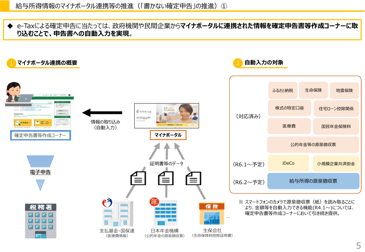Click the 日本年金機構 building icon
The image size is (365, 252).
point(164,212)
